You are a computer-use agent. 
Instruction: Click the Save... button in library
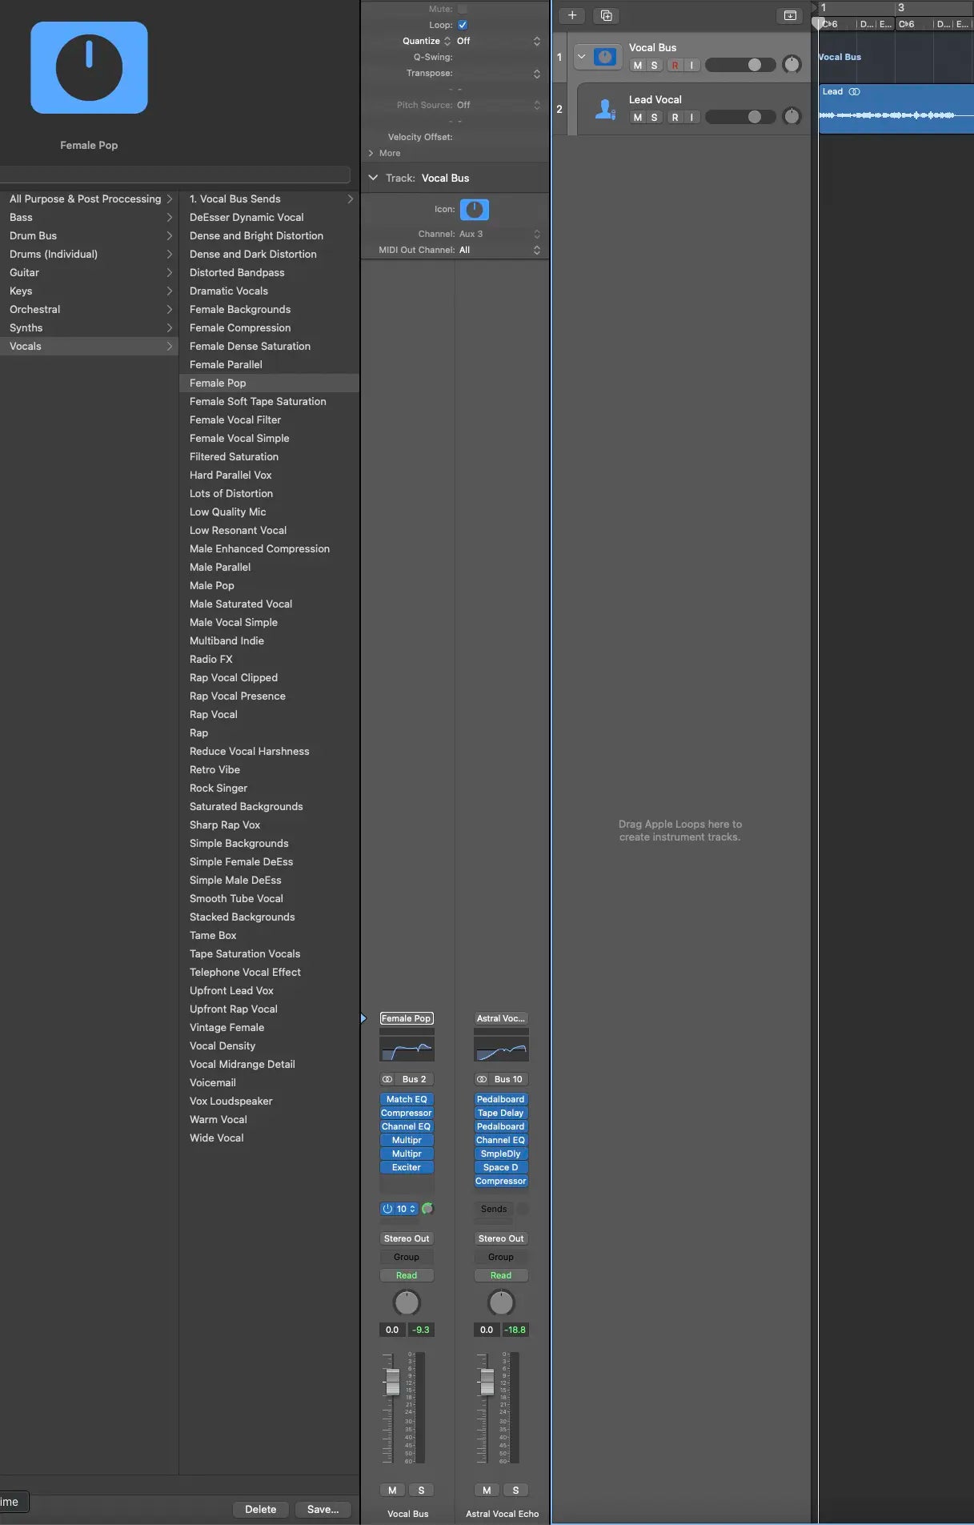(323, 1509)
